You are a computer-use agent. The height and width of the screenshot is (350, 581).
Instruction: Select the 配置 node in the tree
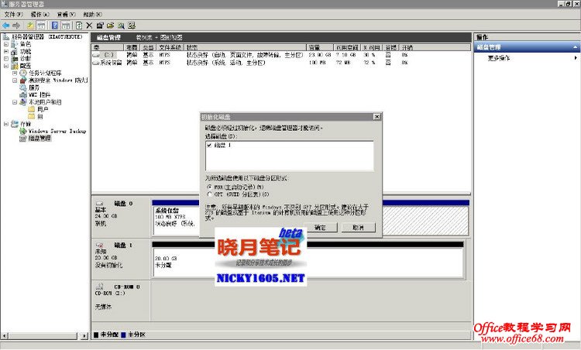pos(26,66)
